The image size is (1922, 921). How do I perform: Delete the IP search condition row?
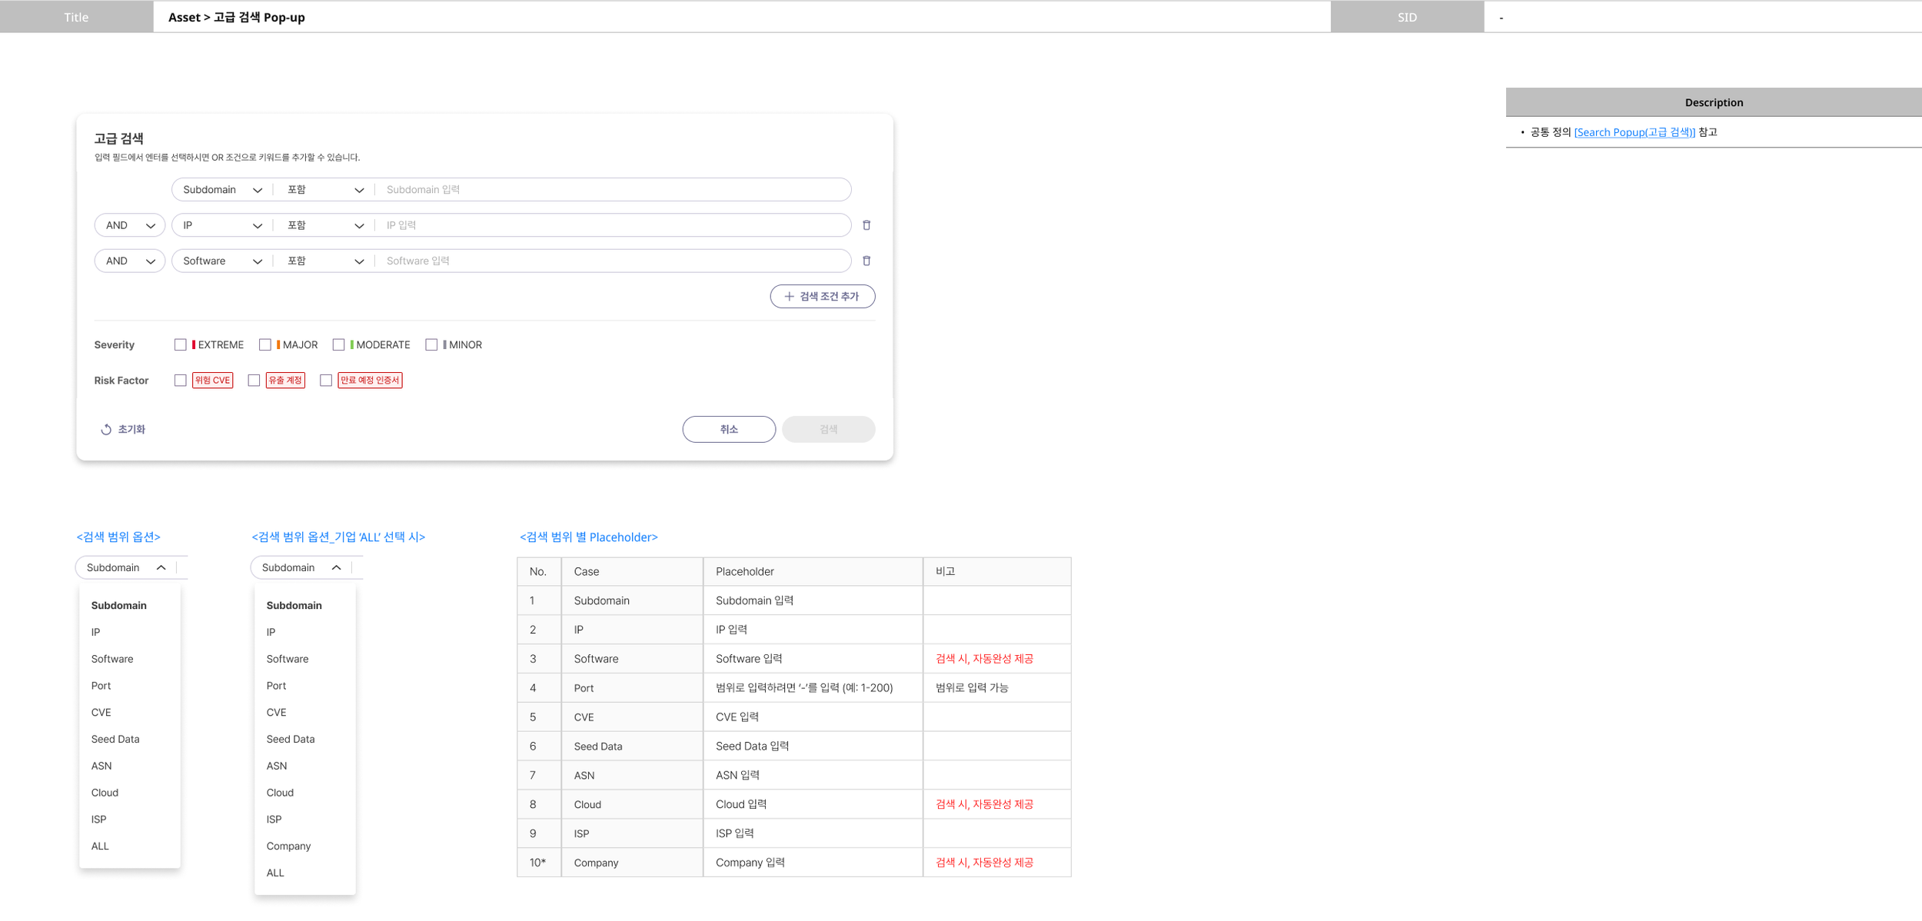click(x=866, y=225)
